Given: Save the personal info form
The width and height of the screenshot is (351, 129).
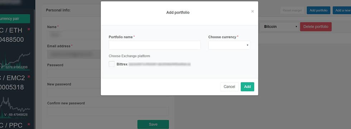Looking at the screenshot, I should [x=153, y=124].
